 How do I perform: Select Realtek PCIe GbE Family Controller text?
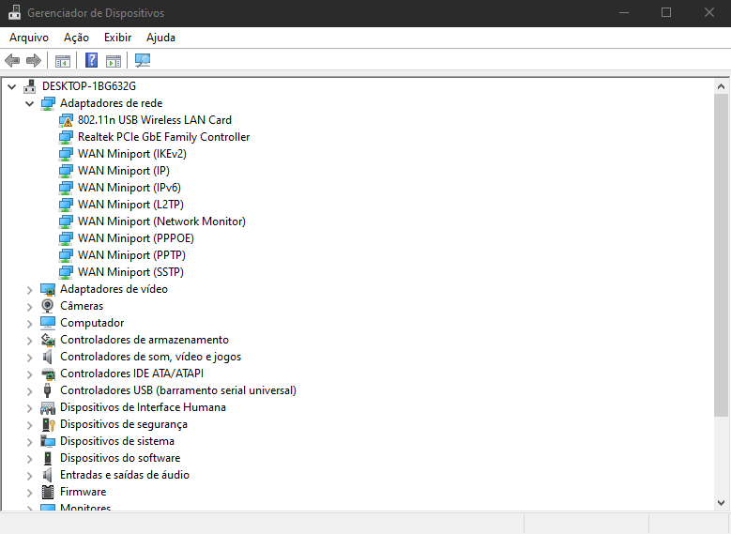point(163,137)
